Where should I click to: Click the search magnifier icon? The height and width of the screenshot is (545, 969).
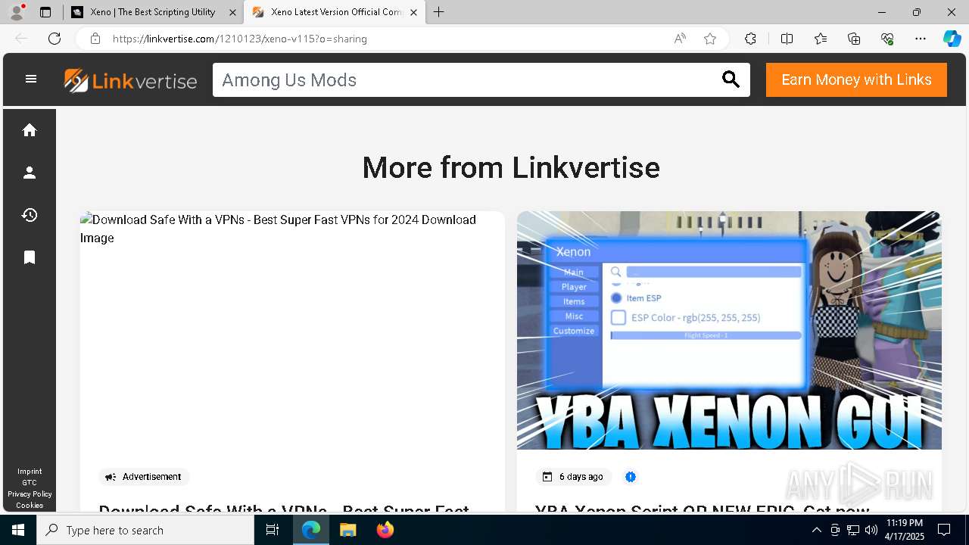click(731, 79)
